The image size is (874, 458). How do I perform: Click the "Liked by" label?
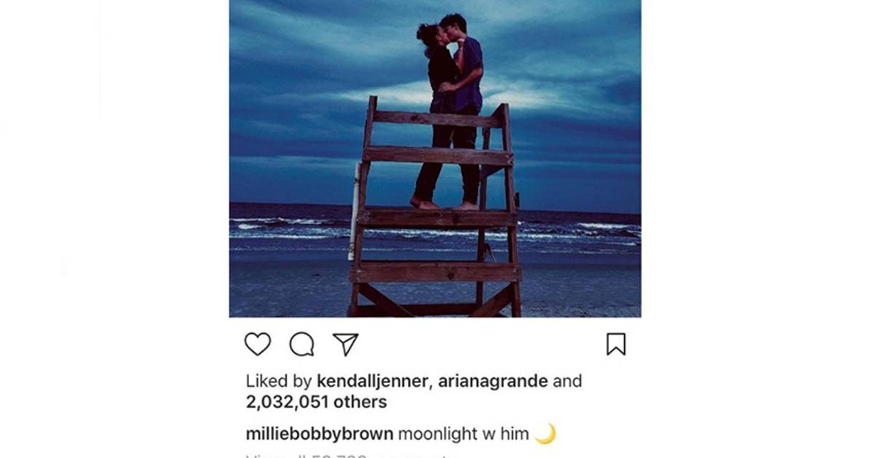[279, 381]
